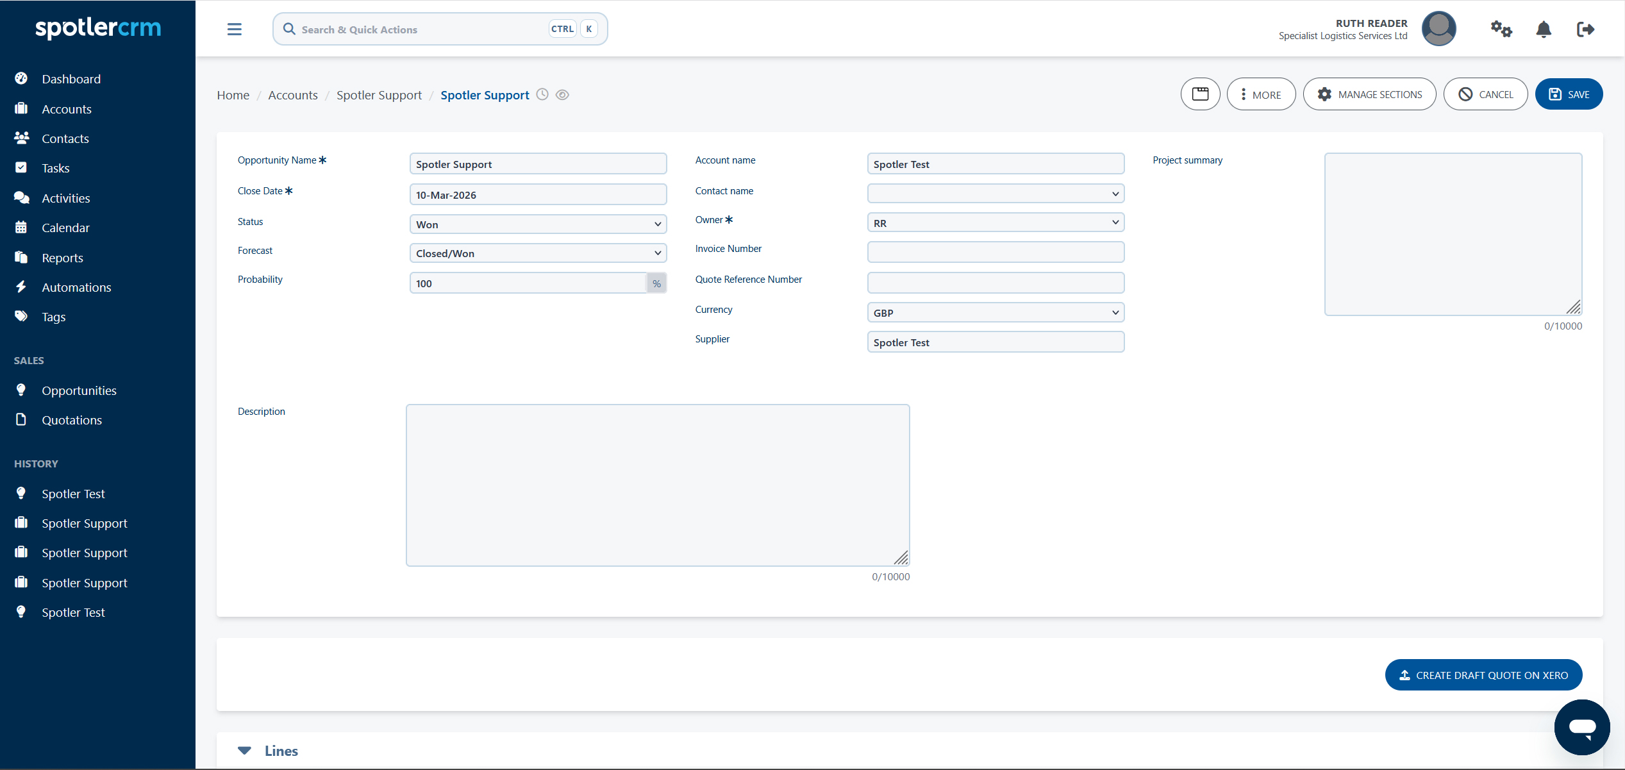Viewport: 1625px width, 770px height.
Task: Click the Probability field
Action: tap(528, 283)
